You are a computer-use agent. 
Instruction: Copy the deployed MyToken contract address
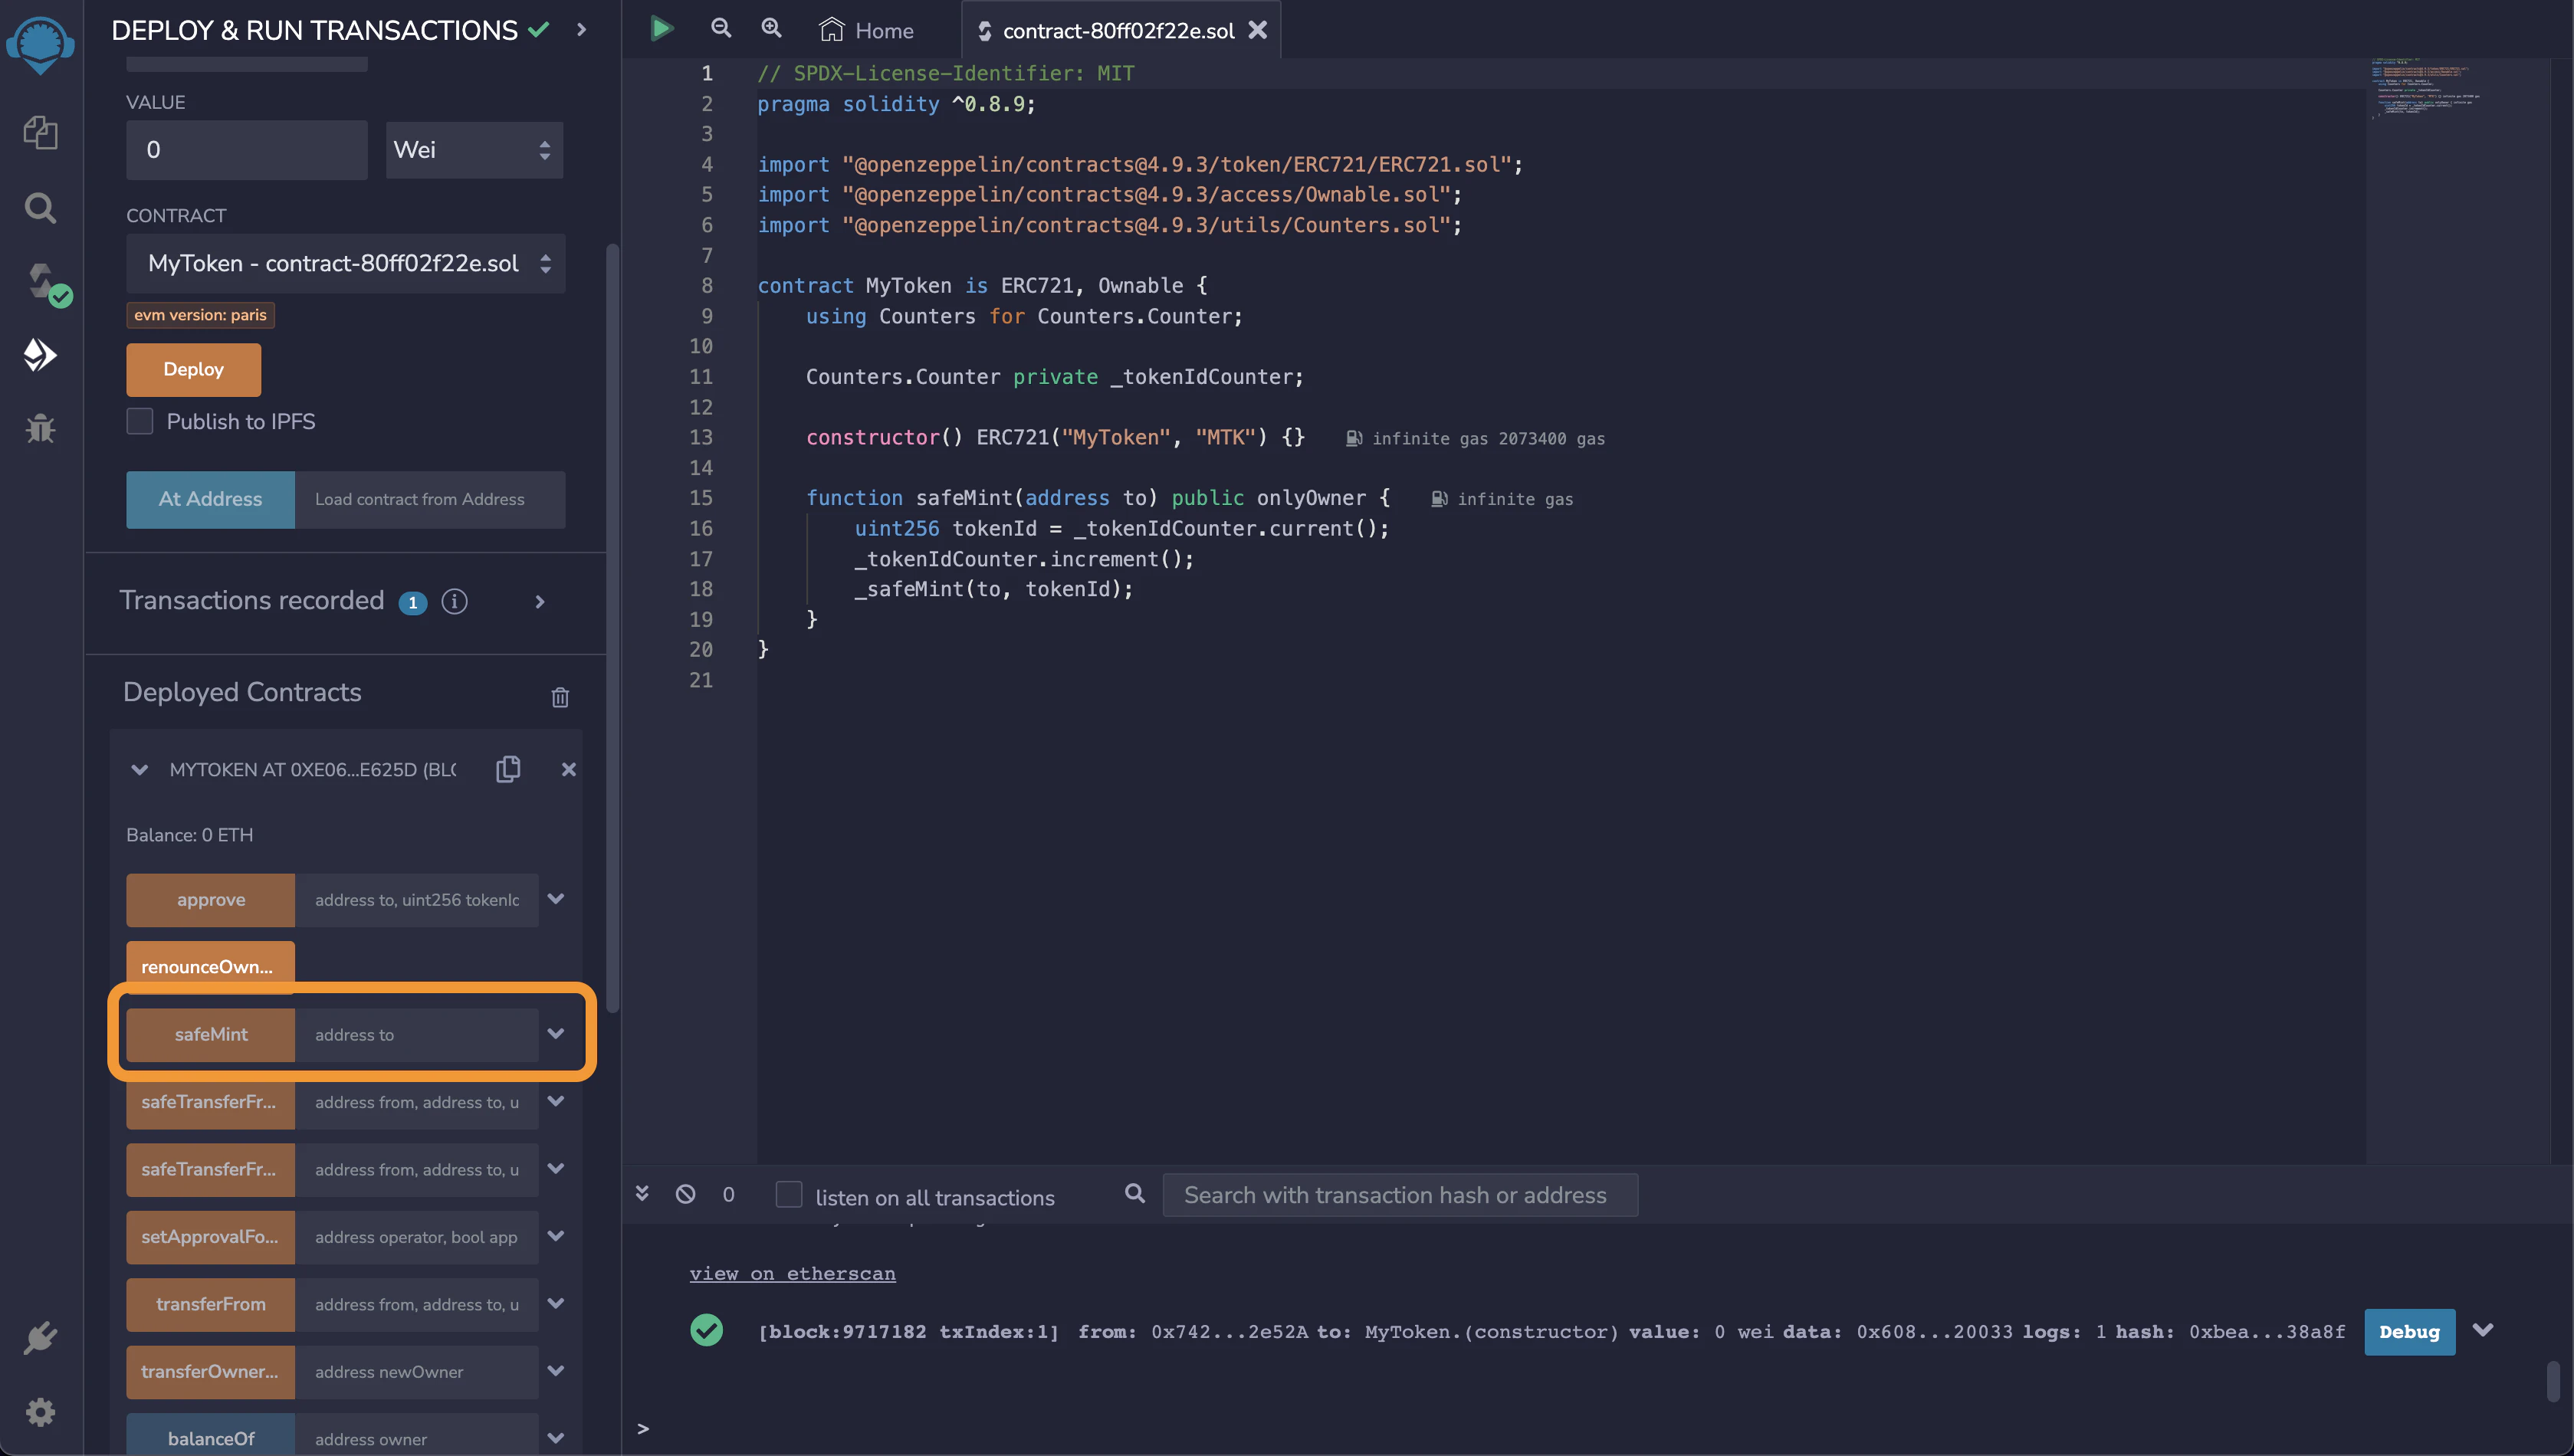click(508, 769)
